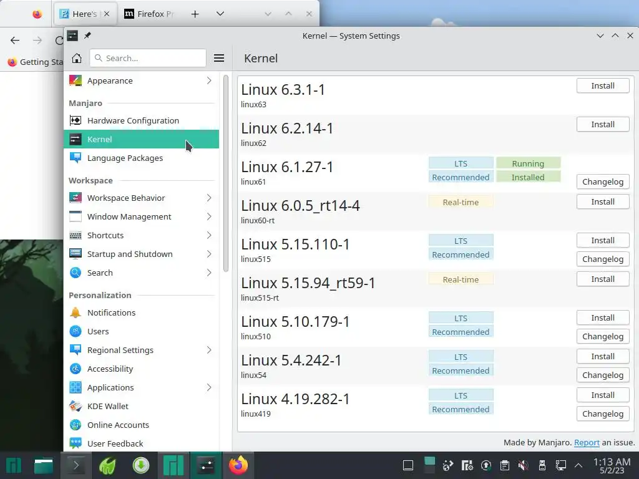Open Notifications via the bell icon
This screenshot has height=479, width=639.
pos(76,312)
